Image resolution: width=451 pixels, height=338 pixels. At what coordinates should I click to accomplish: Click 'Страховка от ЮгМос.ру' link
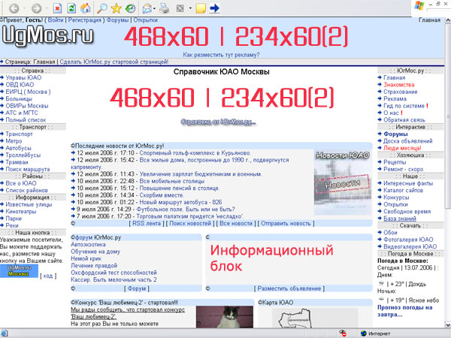218,122
